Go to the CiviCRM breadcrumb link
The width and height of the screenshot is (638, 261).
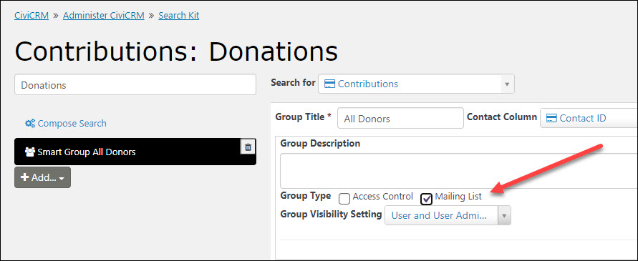tap(32, 16)
